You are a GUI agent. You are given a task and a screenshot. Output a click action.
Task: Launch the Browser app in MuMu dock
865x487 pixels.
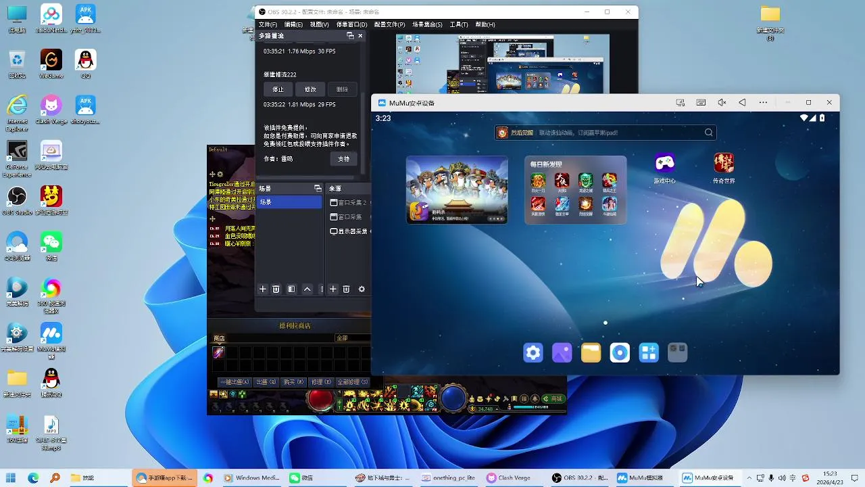(x=620, y=352)
